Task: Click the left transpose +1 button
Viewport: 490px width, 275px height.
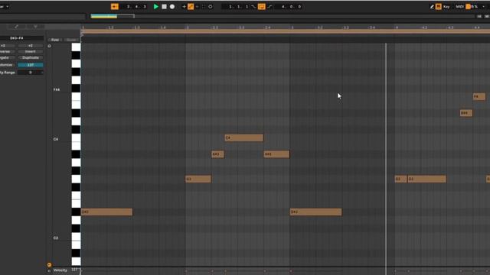Action: click(x=7, y=46)
